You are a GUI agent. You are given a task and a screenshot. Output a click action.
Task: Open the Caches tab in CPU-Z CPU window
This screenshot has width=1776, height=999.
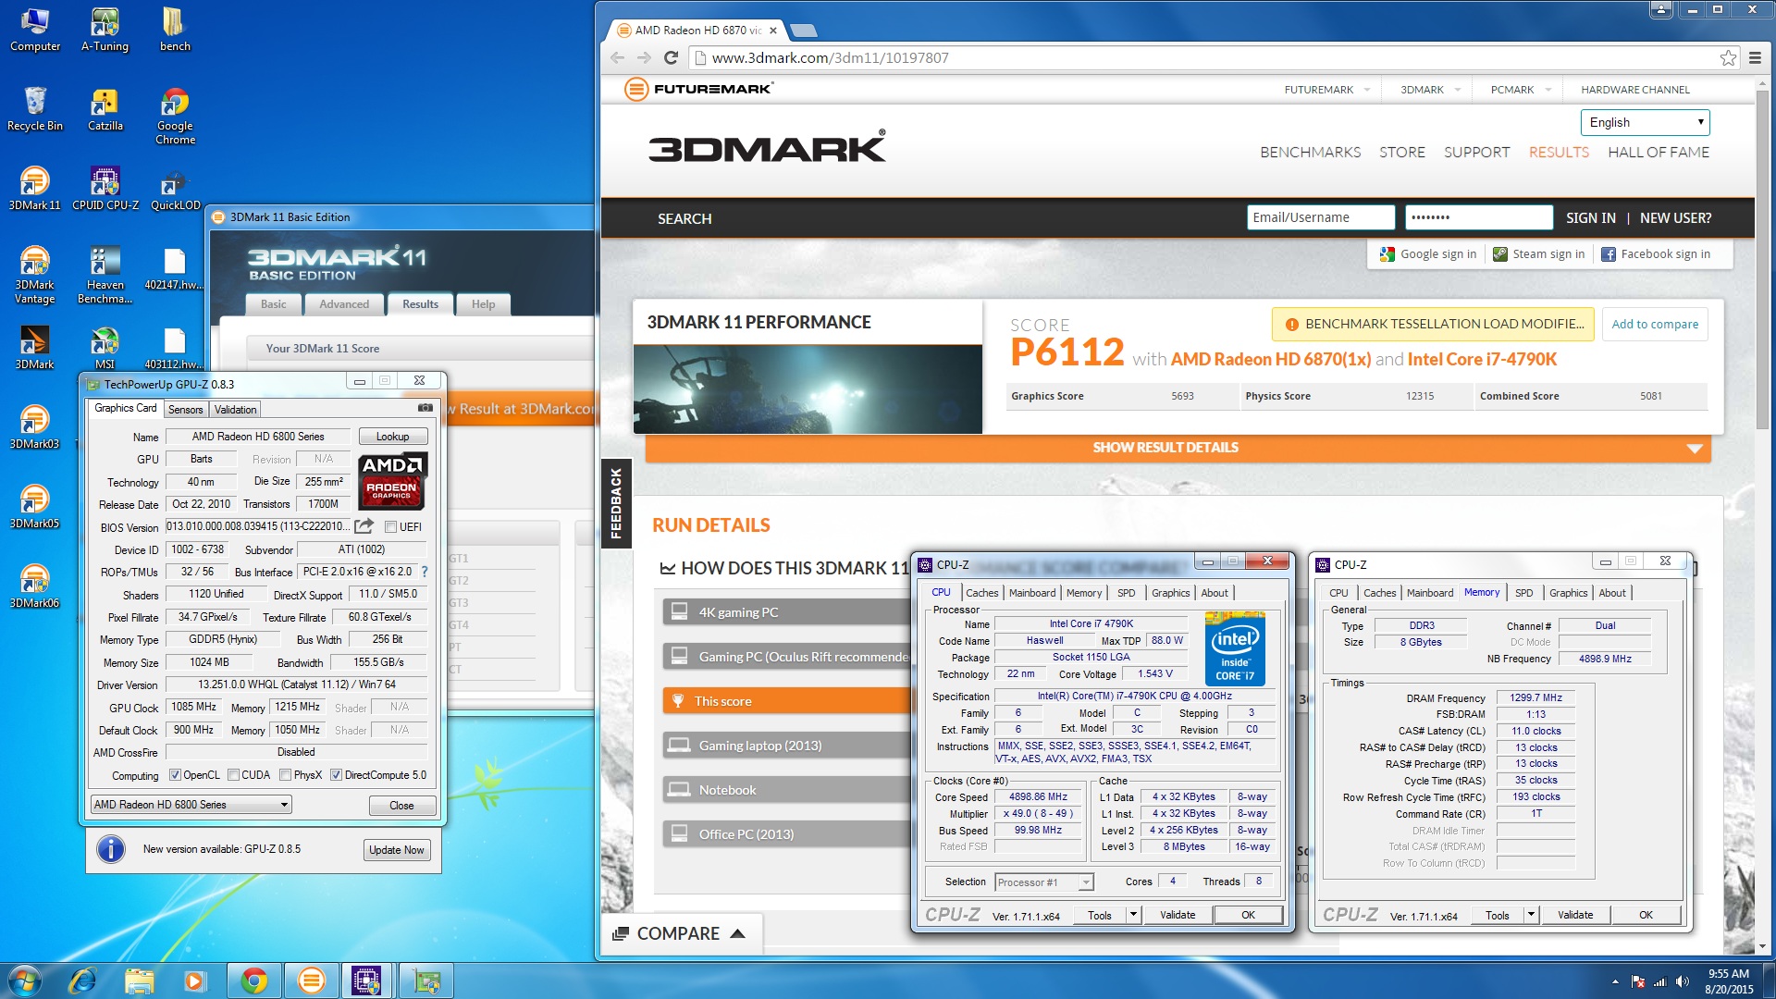tap(981, 593)
